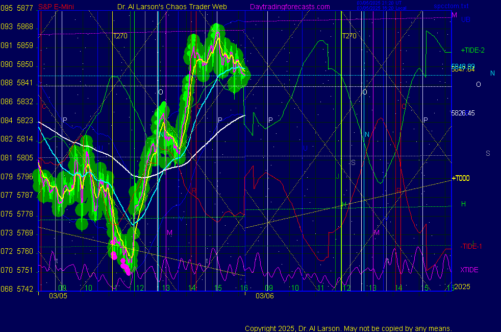Click the blue "UB" label on the right edge
This screenshot has height=332, width=501.
pyautogui.click(x=466, y=19)
